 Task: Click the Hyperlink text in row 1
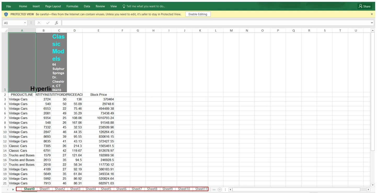(x=41, y=89)
